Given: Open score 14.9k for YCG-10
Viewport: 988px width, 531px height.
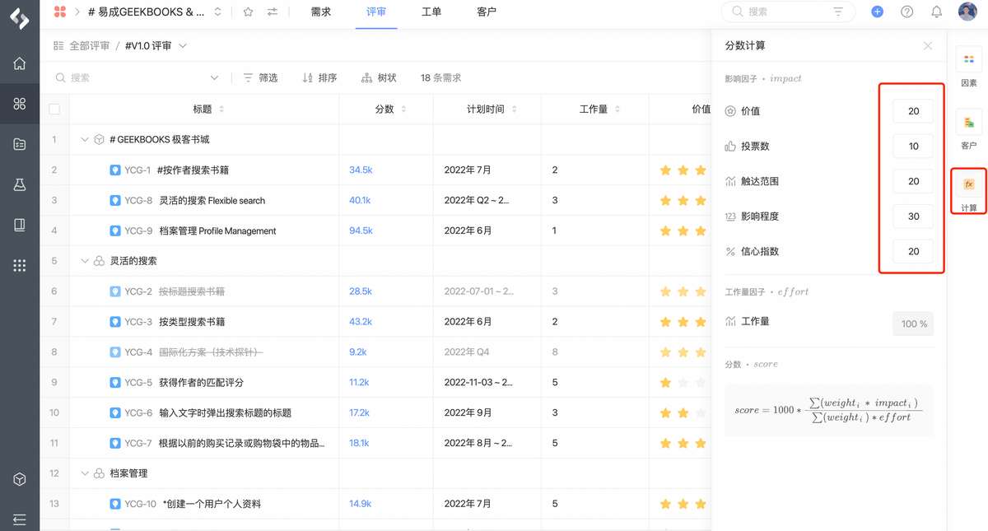Looking at the screenshot, I should [360, 504].
